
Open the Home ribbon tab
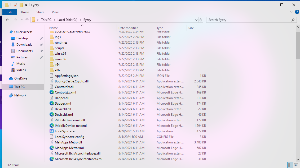click(x=25, y=12)
